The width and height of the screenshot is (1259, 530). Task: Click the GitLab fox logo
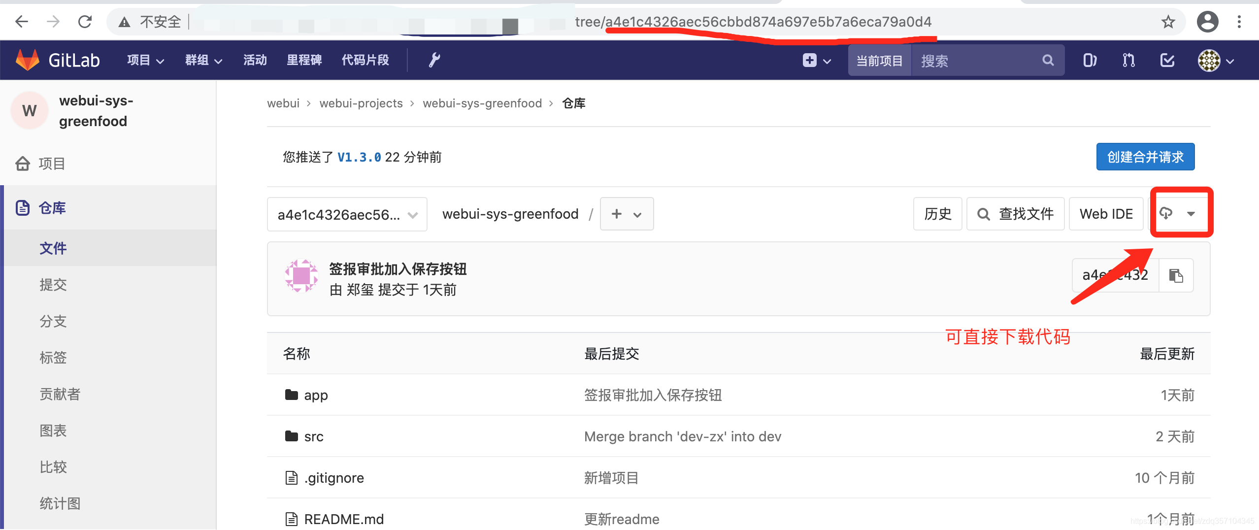[28, 60]
